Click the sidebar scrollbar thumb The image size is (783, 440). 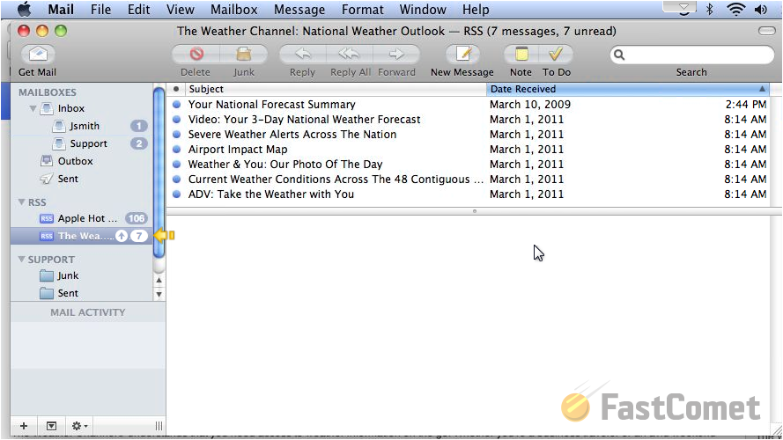coord(159,172)
